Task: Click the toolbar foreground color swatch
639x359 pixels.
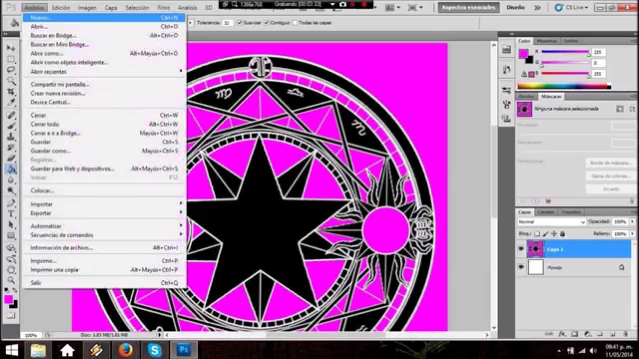Action: pos(8,299)
